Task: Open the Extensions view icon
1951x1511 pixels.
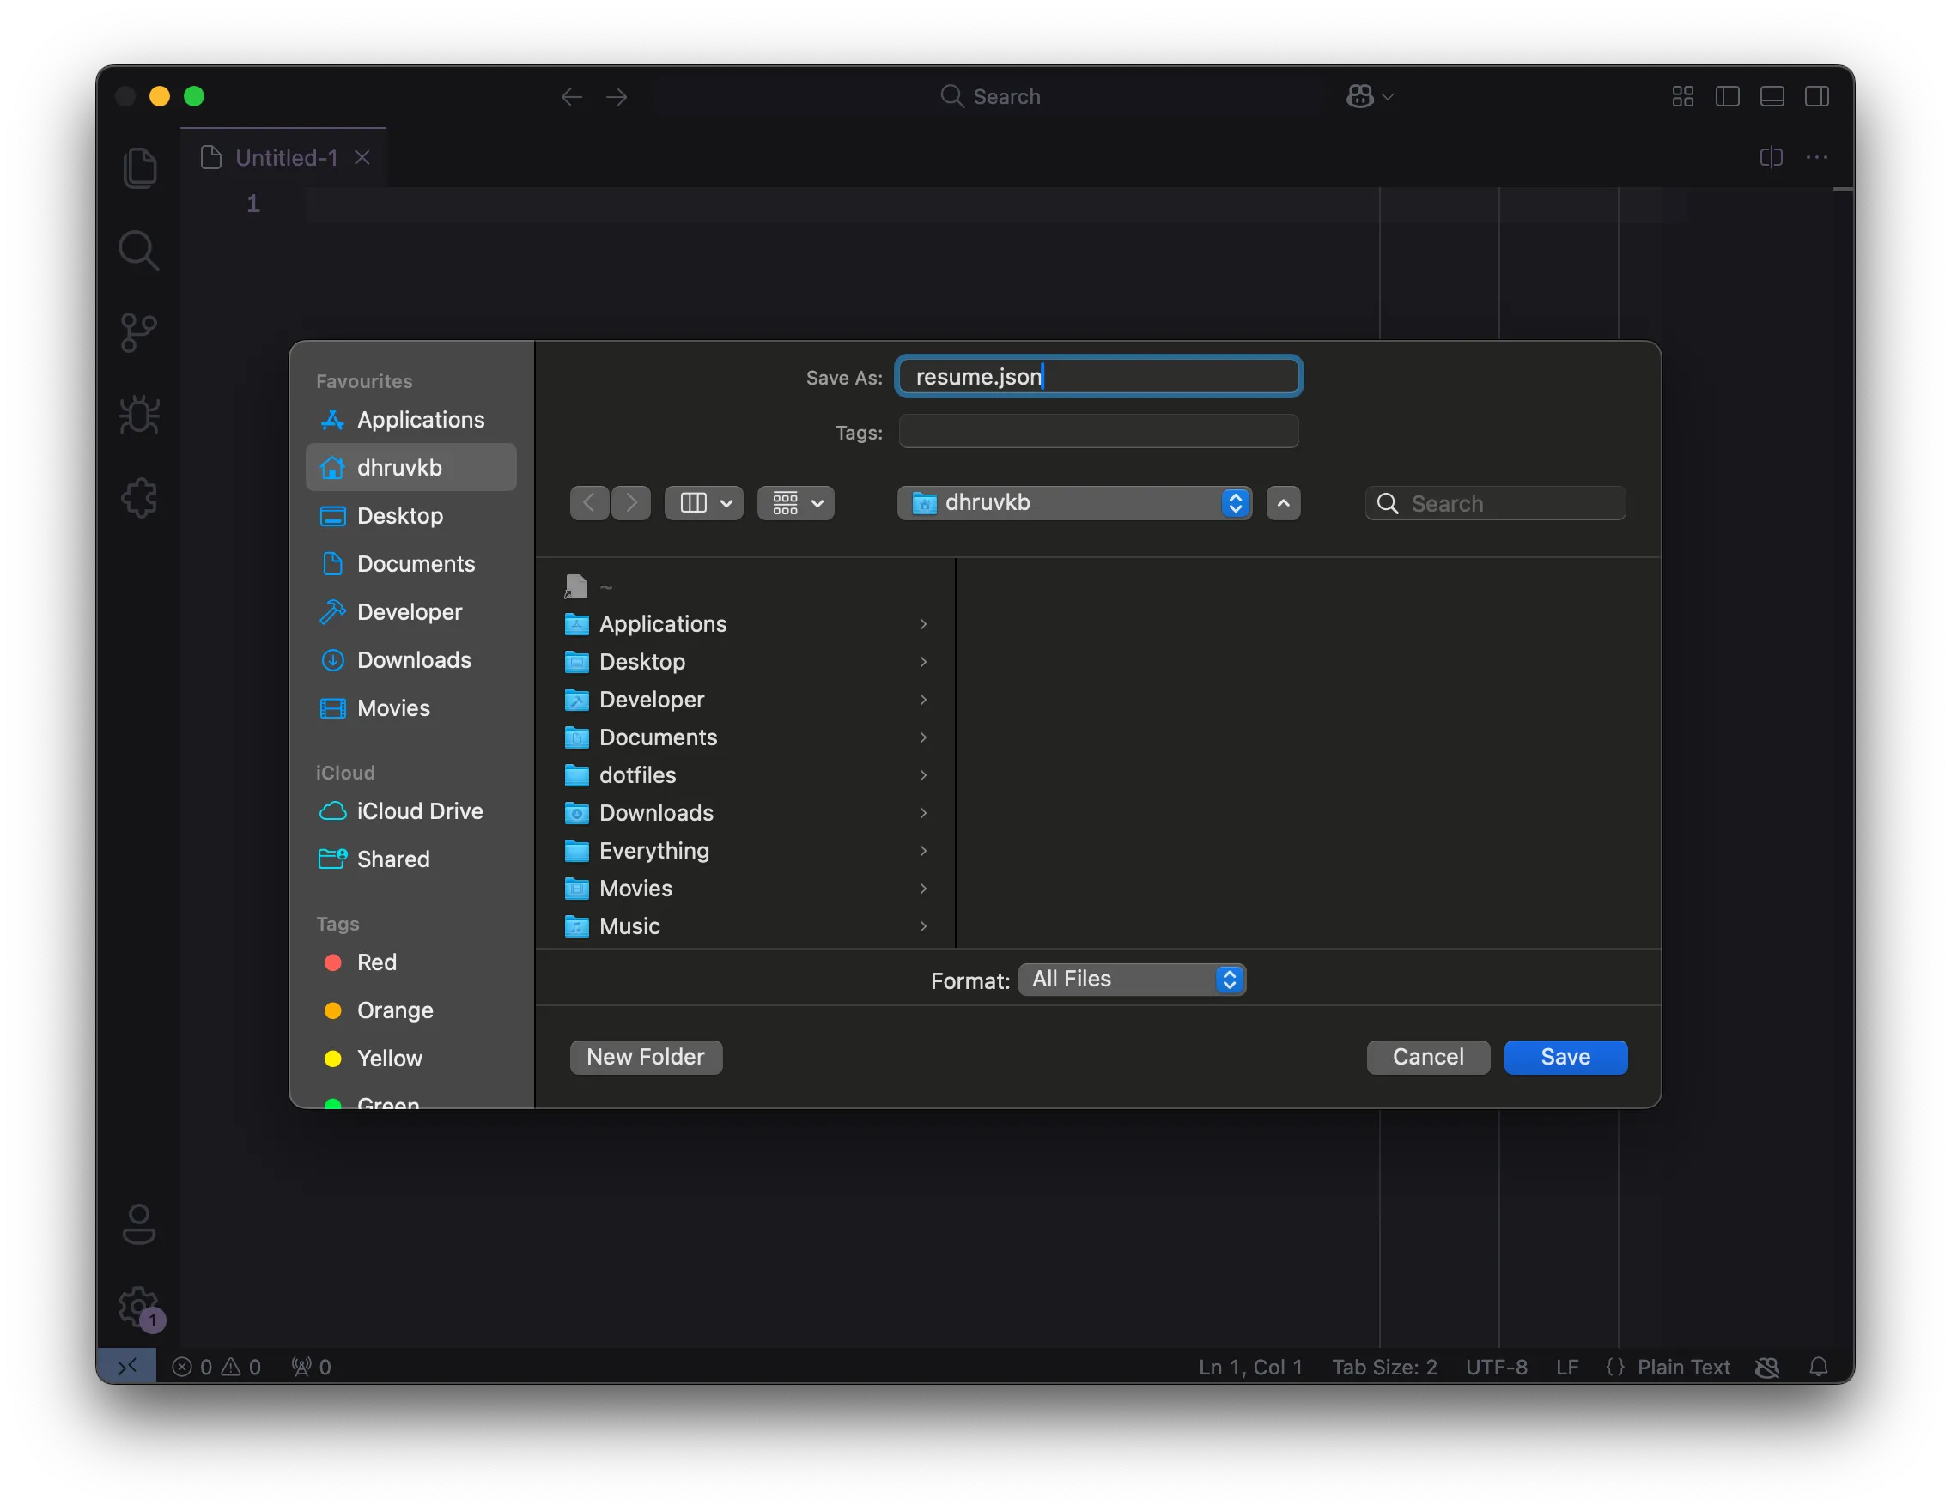Action: (x=139, y=497)
